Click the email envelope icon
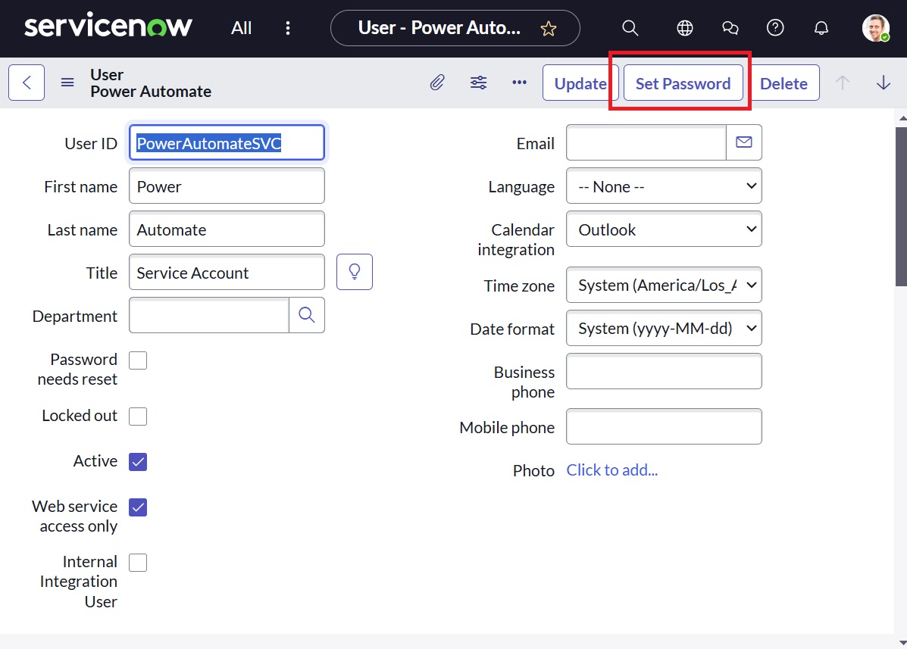Screen dimensions: 907x649 743,142
